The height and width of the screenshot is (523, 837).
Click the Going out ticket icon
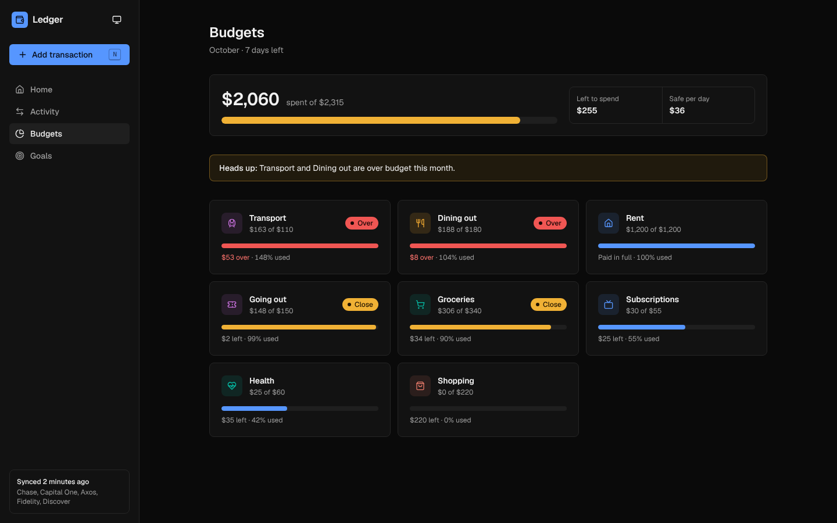(x=232, y=305)
